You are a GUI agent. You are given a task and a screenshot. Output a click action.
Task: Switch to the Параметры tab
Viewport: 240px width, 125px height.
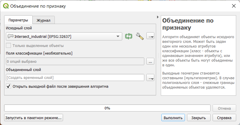pyautogui.click(x=18, y=20)
